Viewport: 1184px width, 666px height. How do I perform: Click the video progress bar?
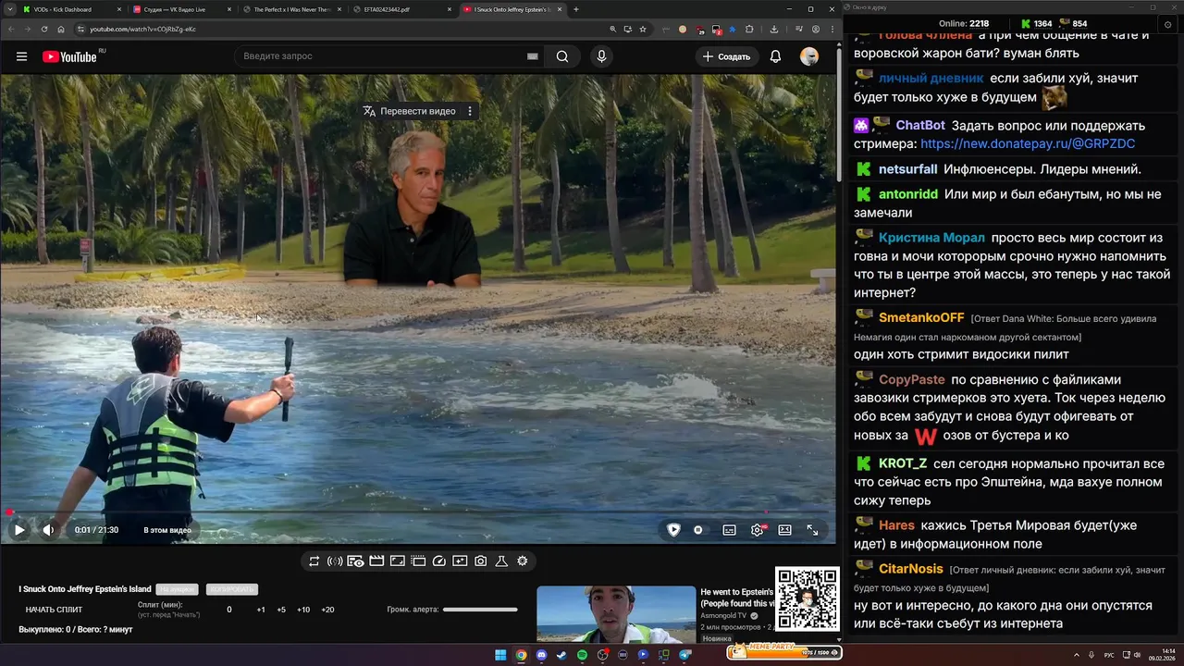[418, 512]
